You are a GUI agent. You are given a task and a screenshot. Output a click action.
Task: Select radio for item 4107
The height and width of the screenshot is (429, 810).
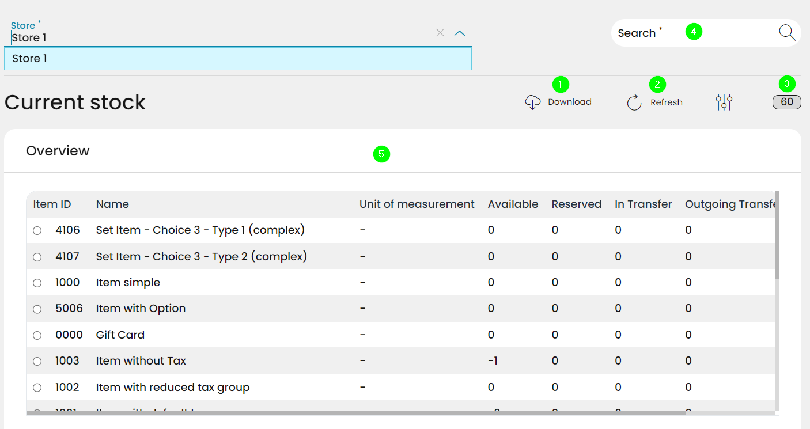coord(37,257)
